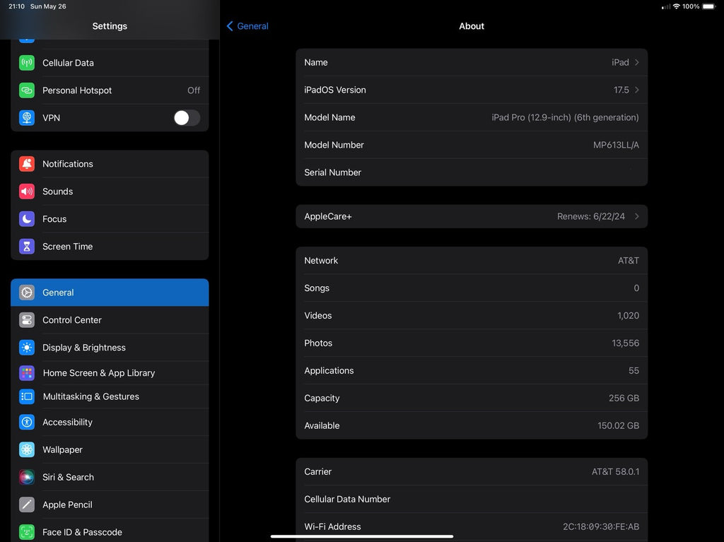This screenshot has width=724, height=542.
Task: Tap the Cellular Data antenna icon
Action: coord(27,63)
